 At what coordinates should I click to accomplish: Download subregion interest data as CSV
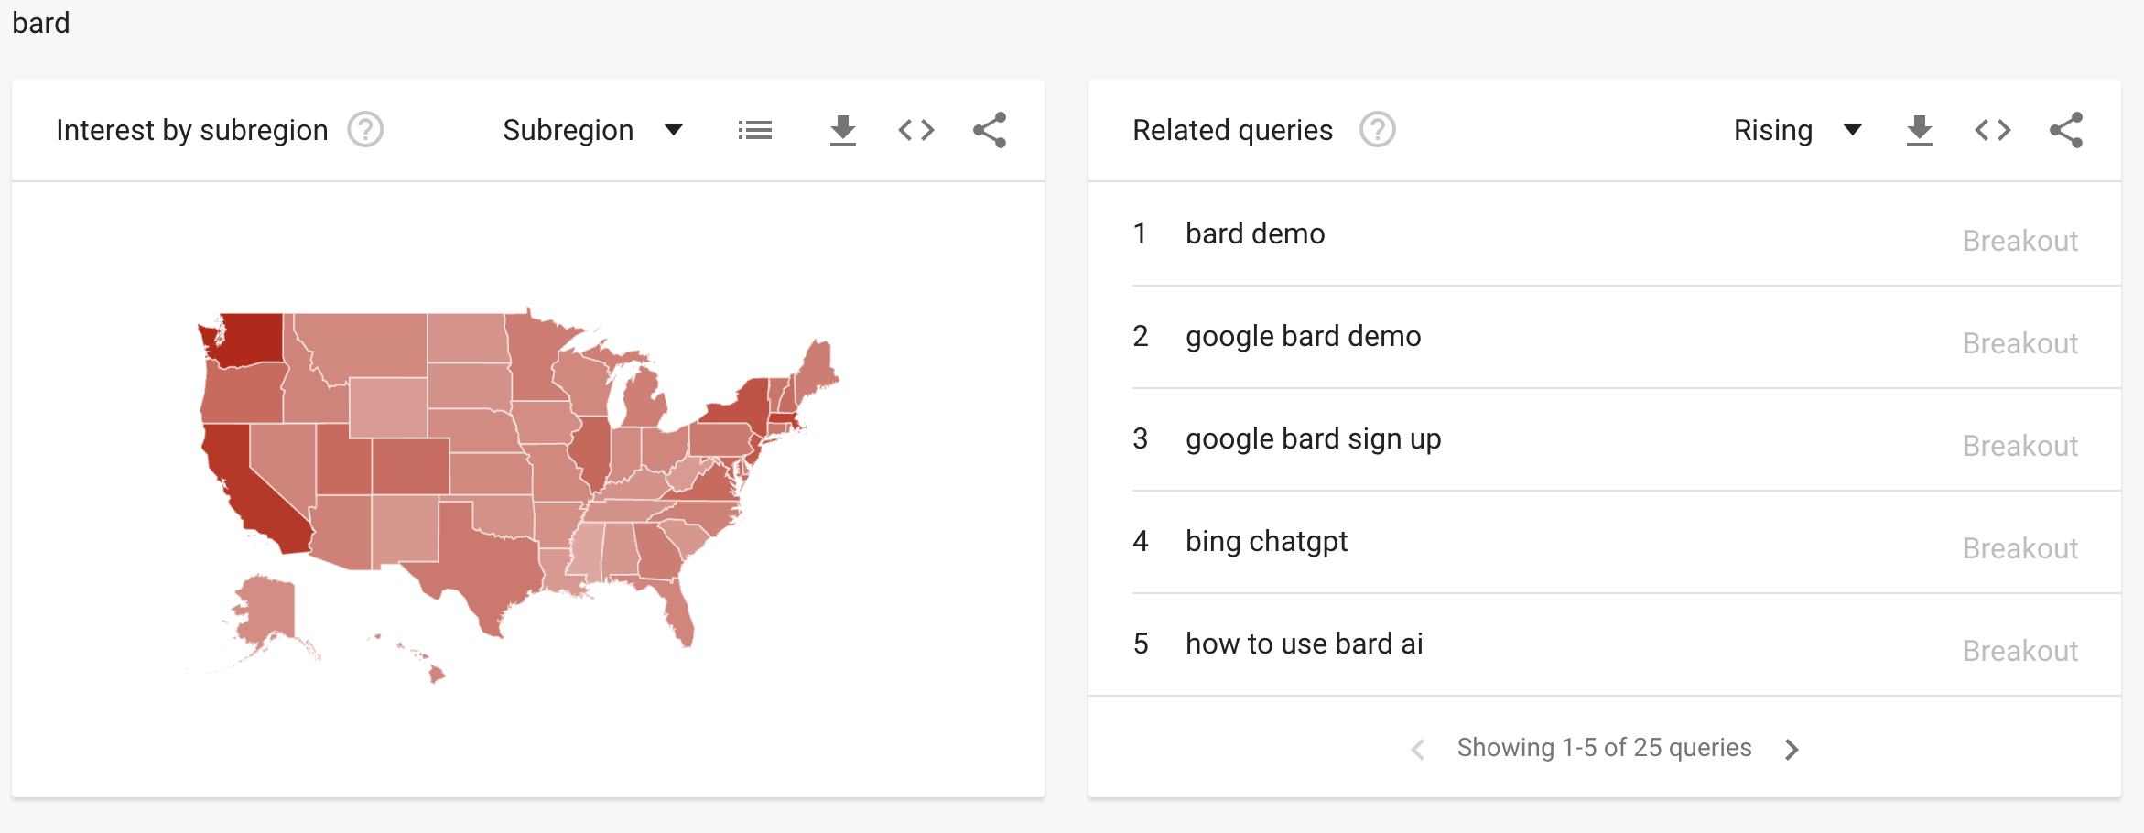(843, 131)
